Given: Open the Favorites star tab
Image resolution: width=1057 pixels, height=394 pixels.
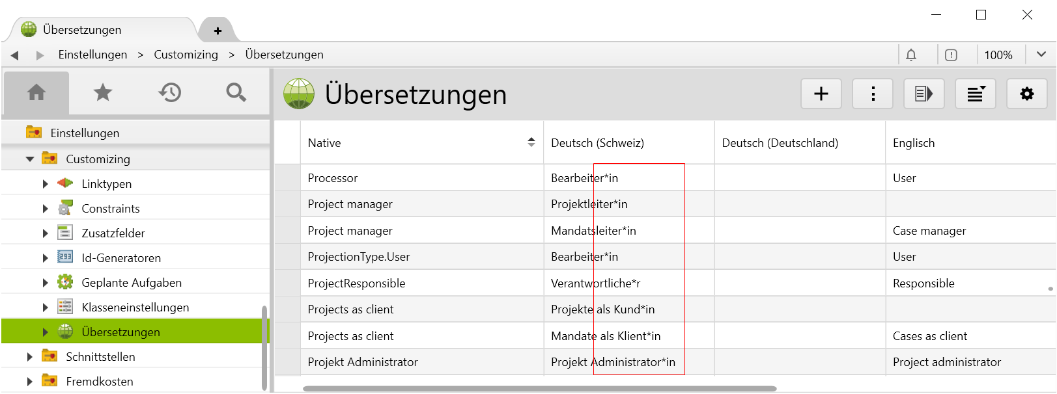Looking at the screenshot, I should (103, 93).
